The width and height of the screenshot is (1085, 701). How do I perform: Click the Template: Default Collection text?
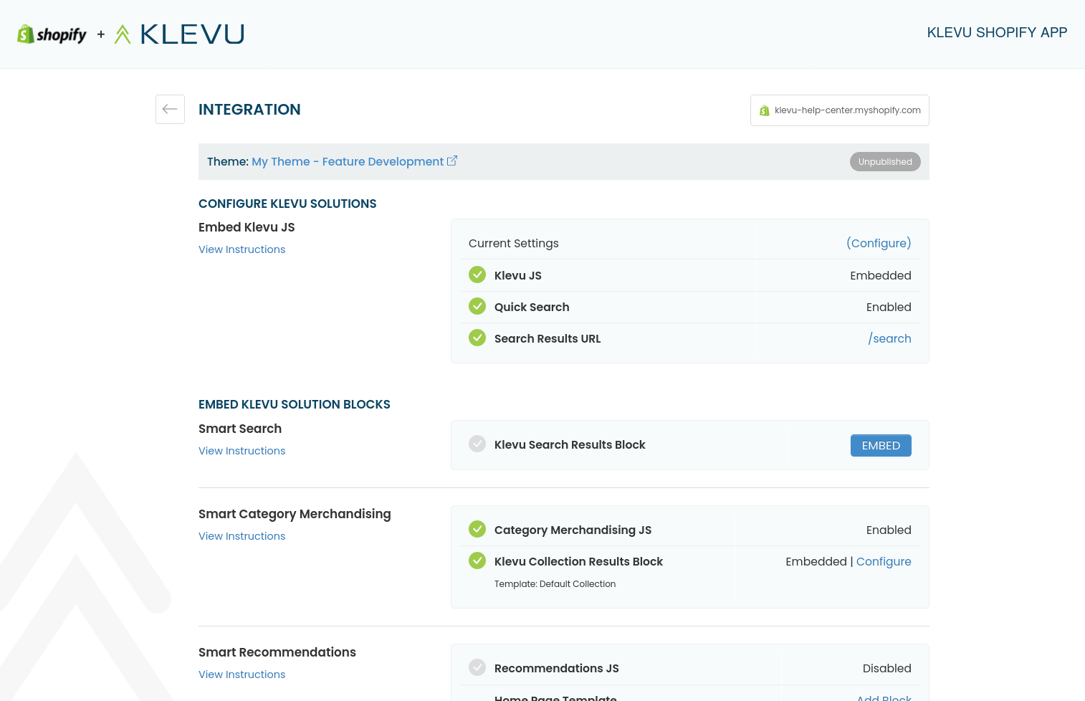[x=555, y=584]
